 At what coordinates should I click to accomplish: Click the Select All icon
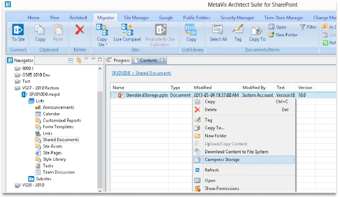(x=218, y=30)
